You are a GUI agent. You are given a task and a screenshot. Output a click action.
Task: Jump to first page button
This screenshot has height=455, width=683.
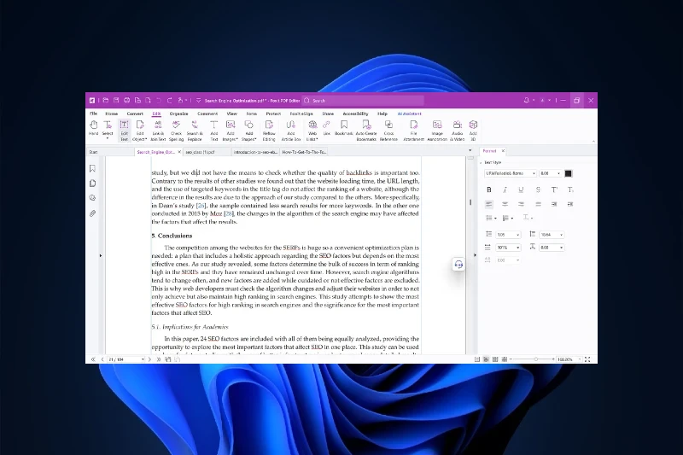tap(93, 359)
